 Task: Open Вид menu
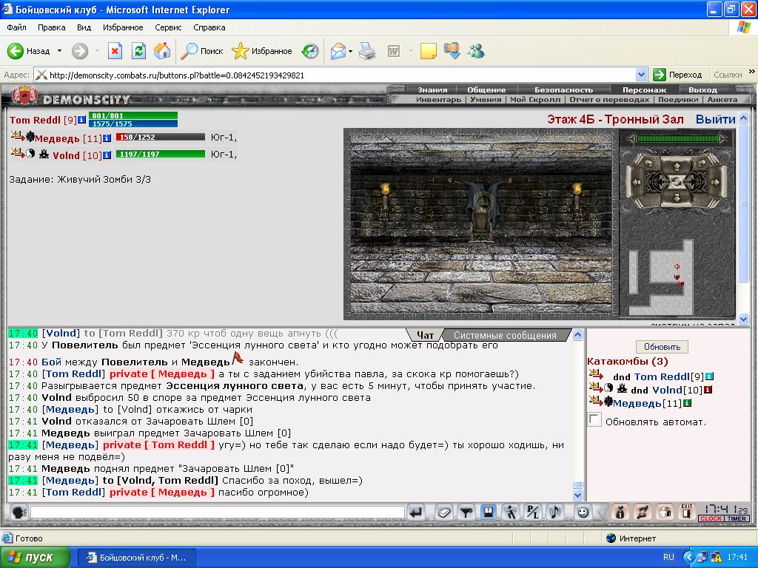84,27
